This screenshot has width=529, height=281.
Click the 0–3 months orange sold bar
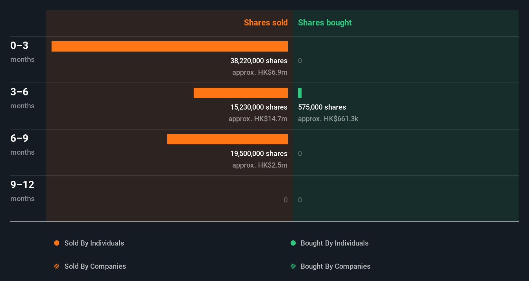169,46
